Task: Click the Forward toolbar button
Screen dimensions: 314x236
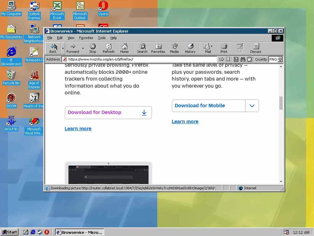Action: pyautogui.click(x=73, y=48)
